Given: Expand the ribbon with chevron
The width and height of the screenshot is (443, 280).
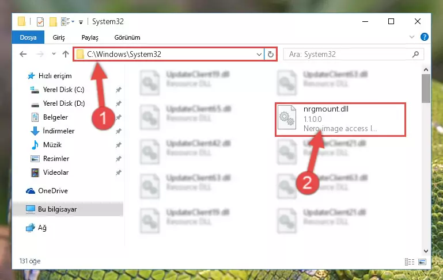Looking at the screenshot, I should pos(412,37).
